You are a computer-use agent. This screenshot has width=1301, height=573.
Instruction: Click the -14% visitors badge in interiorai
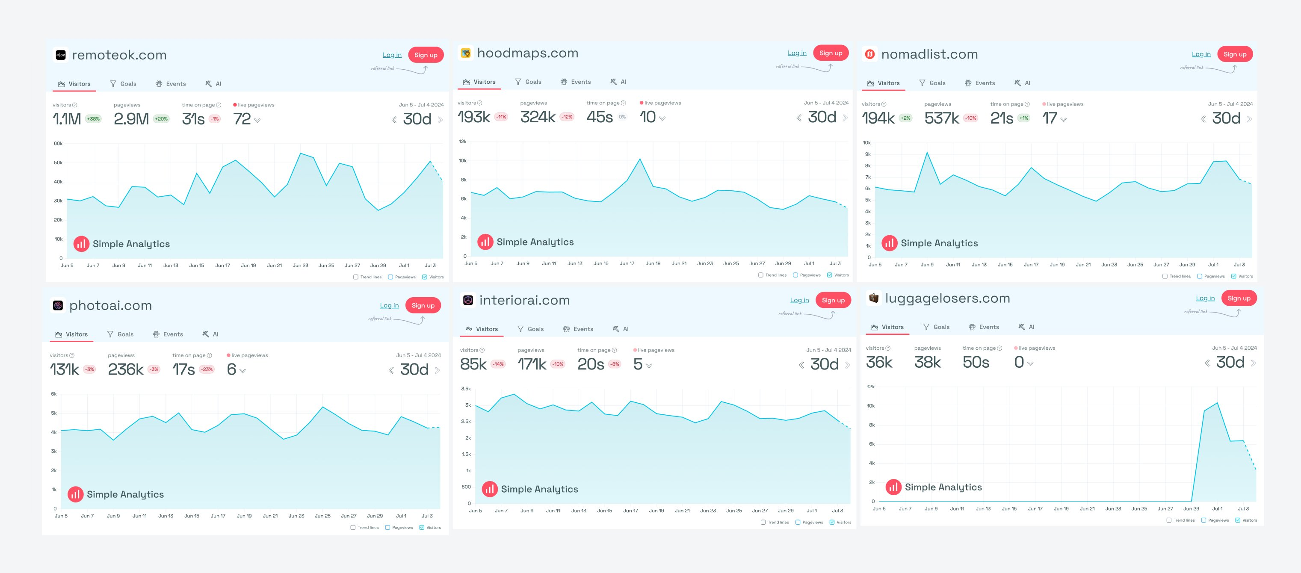pos(498,364)
